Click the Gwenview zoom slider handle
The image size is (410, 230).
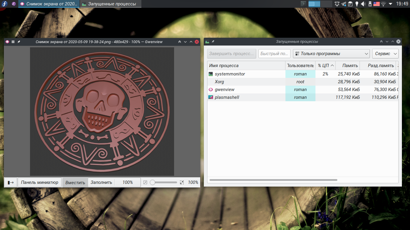point(152,182)
